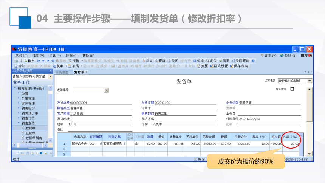Click the 发货地址 input field

[x=101, y=119]
